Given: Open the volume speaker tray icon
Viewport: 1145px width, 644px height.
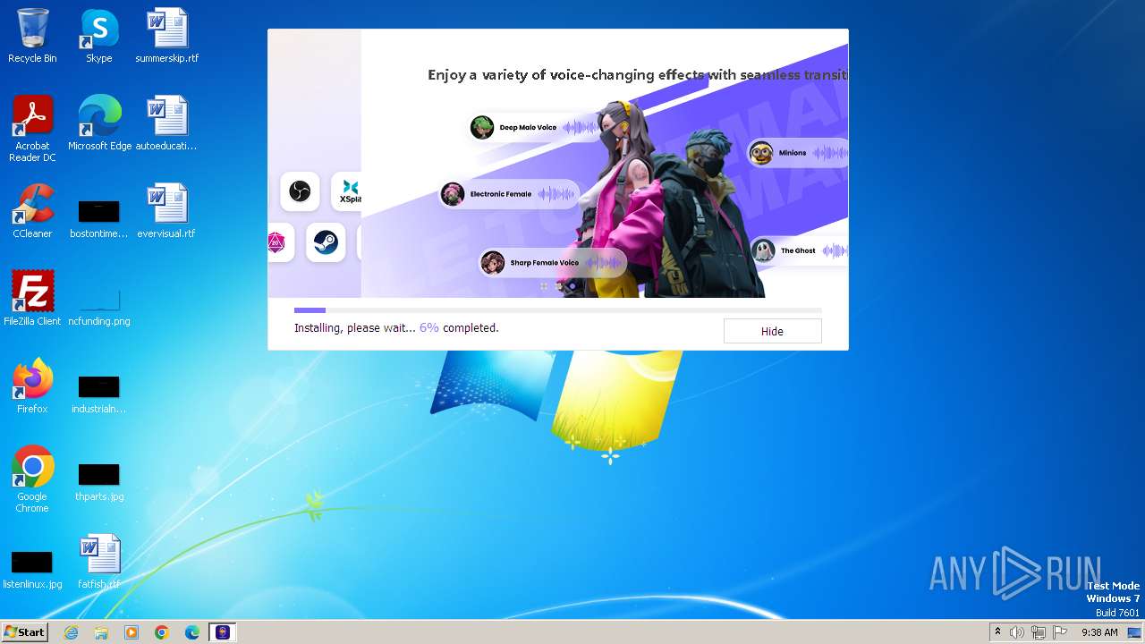Looking at the screenshot, I should click(x=1017, y=632).
